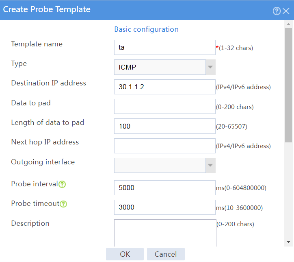This screenshot has width=294, height=262.
Task: Click the scrollbar down arrow
Action: pos(289,242)
